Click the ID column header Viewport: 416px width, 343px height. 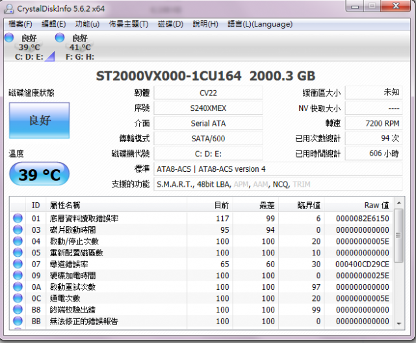pos(36,205)
